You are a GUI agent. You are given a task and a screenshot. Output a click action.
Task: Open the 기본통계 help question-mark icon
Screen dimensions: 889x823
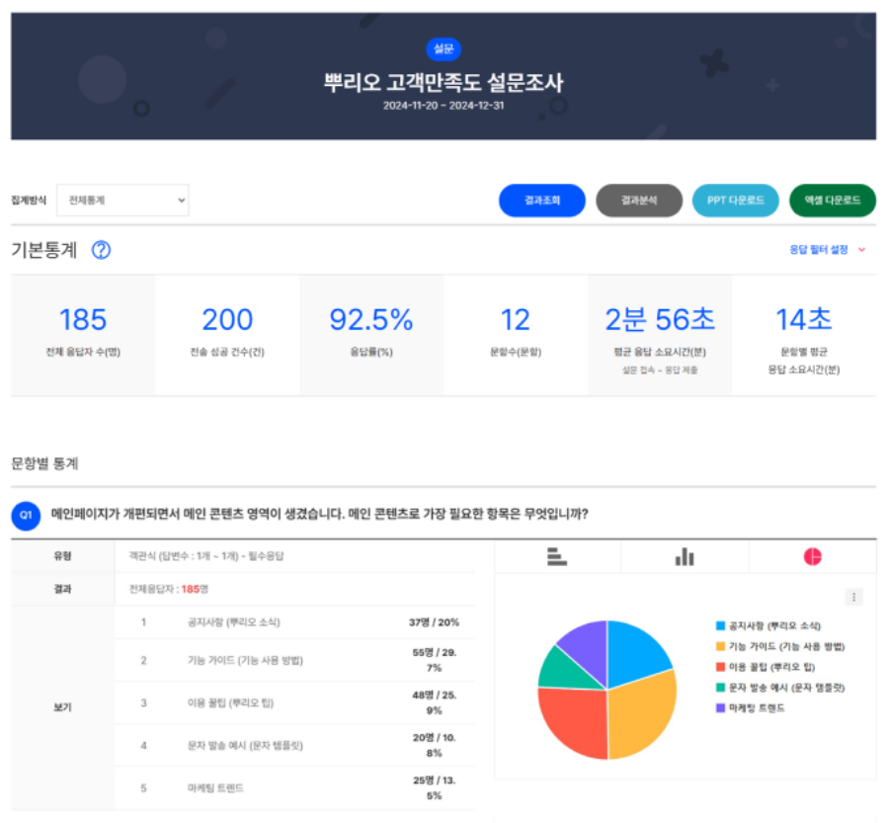pos(101,250)
